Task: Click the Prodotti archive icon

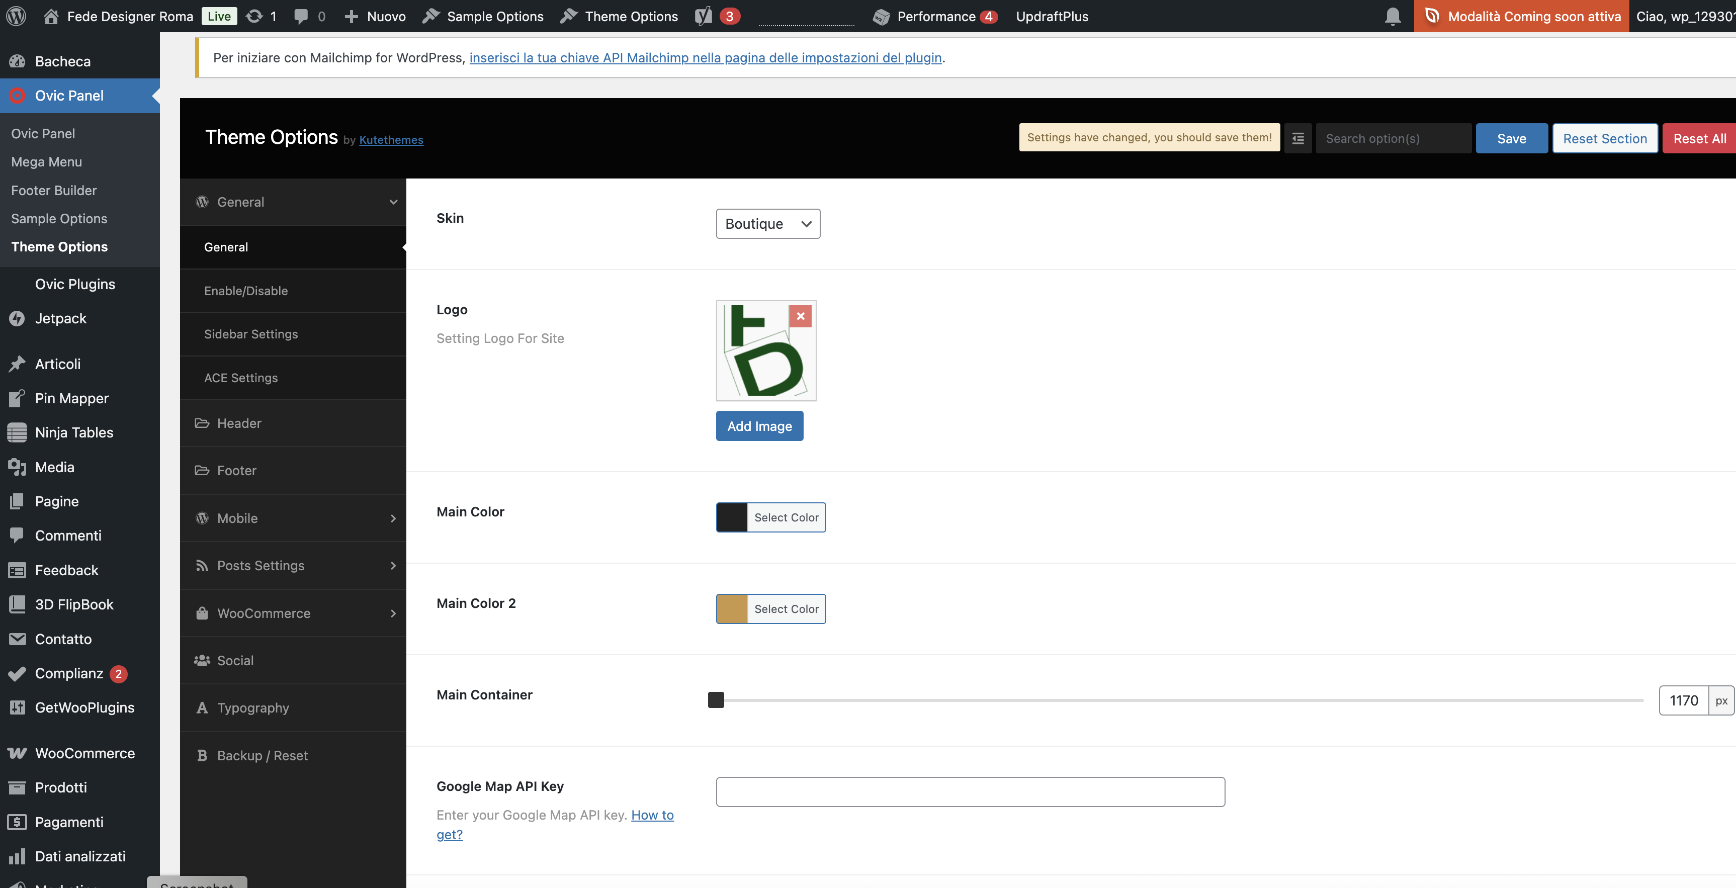Action: 17,787
